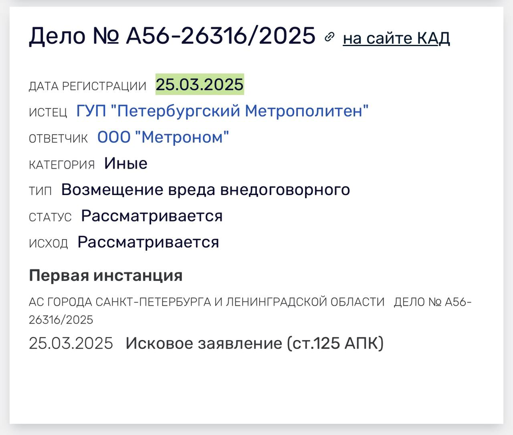
Task: Click the outcome value next to ИСХОД
Action: (x=148, y=242)
